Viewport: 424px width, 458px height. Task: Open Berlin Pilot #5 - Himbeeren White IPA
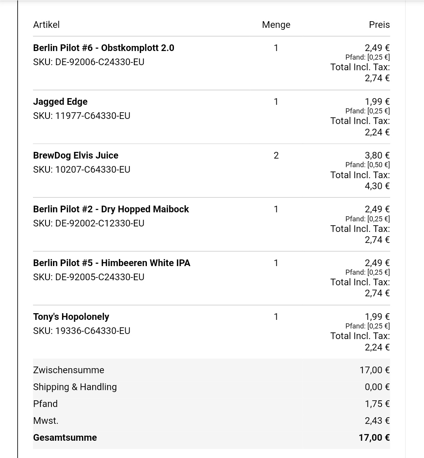click(x=111, y=263)
